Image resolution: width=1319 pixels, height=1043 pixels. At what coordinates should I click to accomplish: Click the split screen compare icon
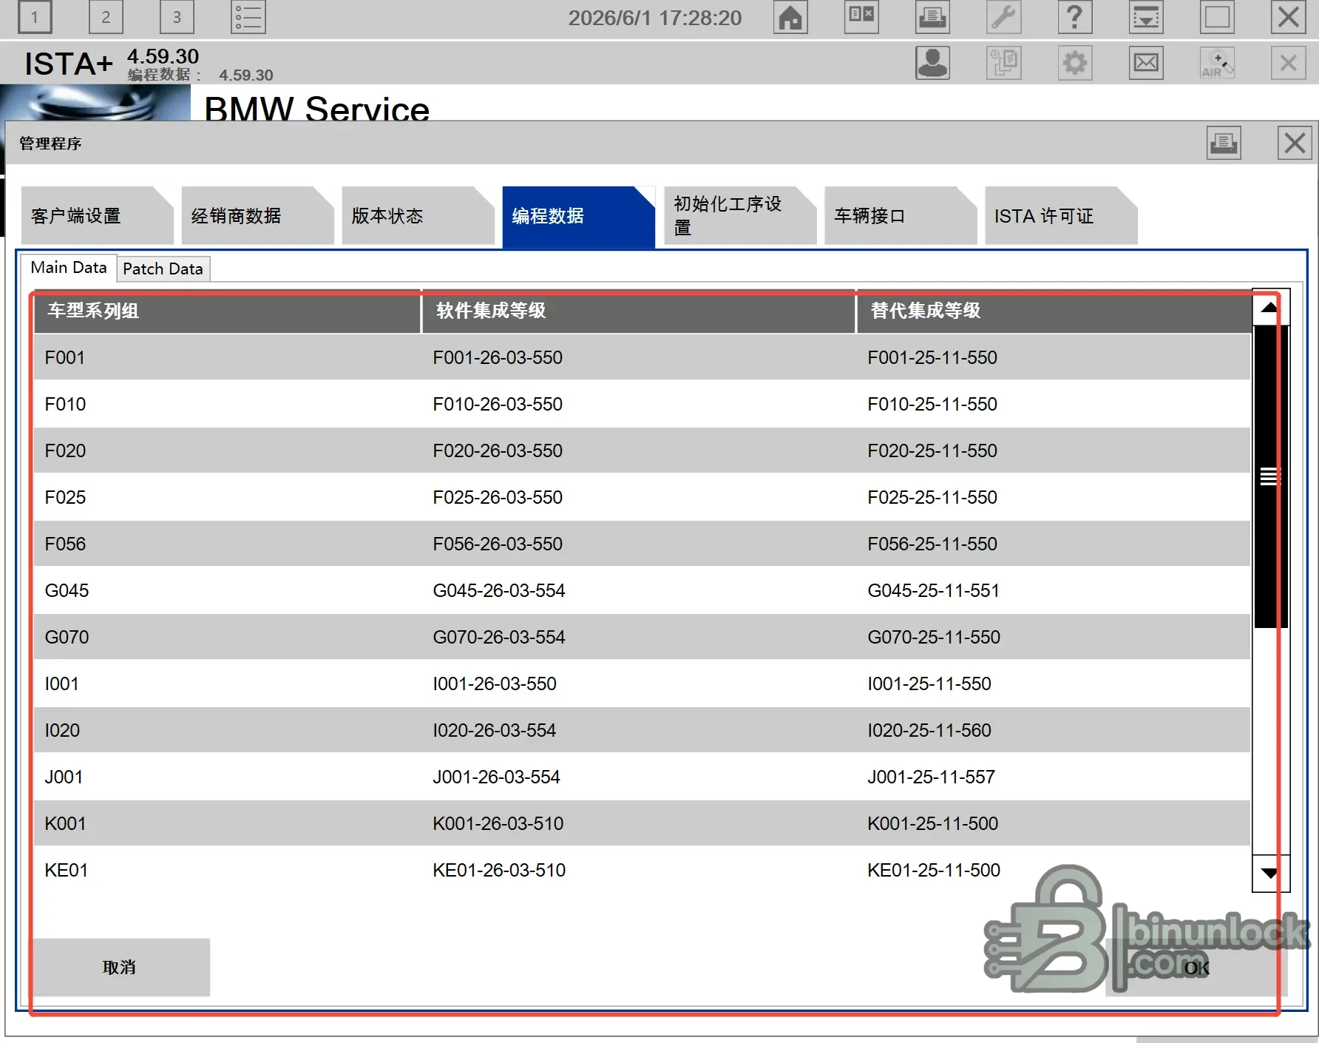(861, 18)
